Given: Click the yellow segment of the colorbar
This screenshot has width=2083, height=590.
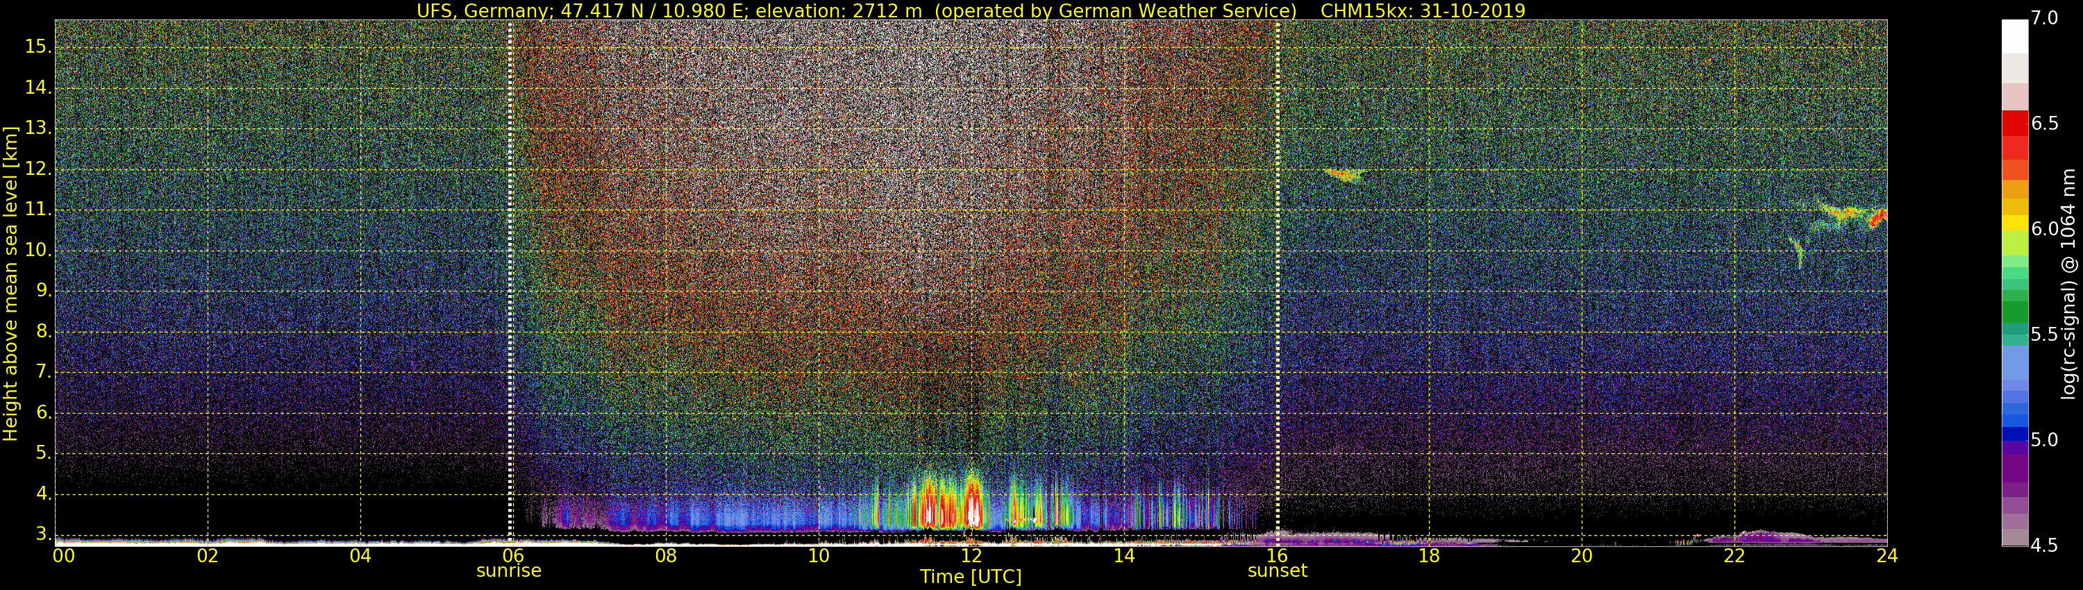Looking at the screenshot, I should tap(2014, 222).
